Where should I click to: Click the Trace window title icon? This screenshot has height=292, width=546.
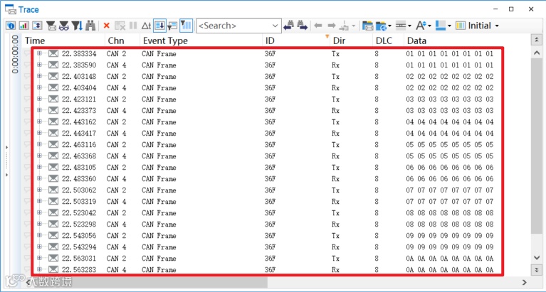click(x=10, y=9)
